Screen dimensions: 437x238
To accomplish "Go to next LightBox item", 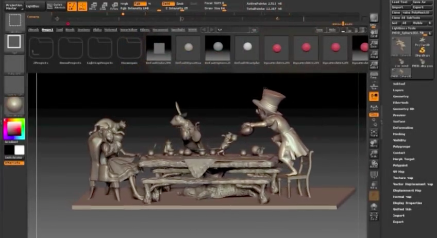I will (212, 29).
